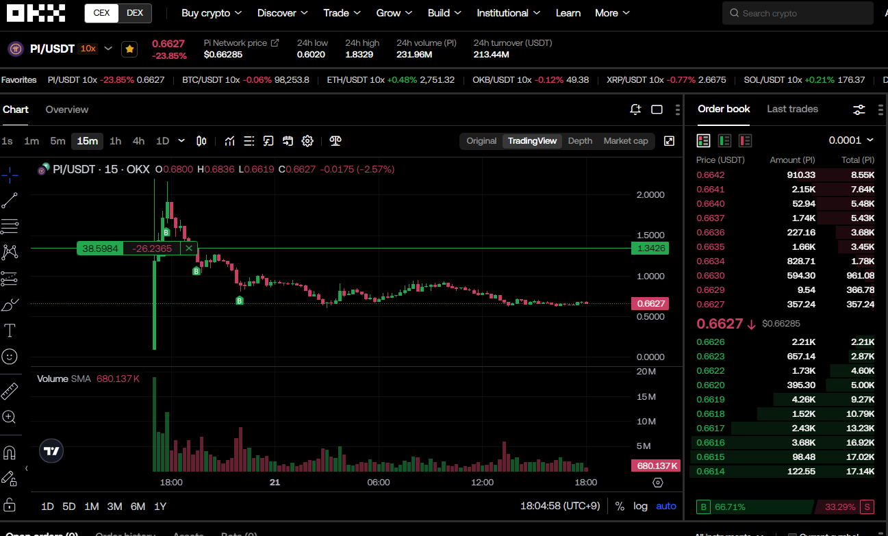Switch to the Overview tab

[67, 110]
